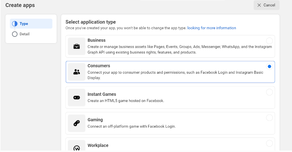
Task: Go to the Detail step label
Action: (x=24, y=34)
